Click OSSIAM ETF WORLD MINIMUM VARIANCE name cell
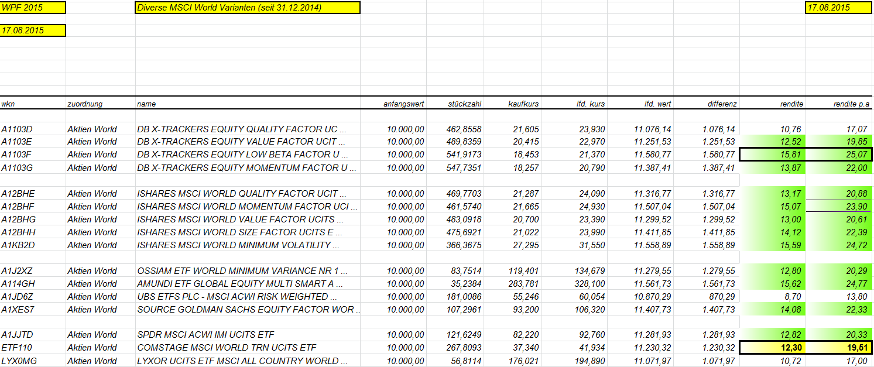The width and height of the screenshot is (874, 367). tap(247, 270)
